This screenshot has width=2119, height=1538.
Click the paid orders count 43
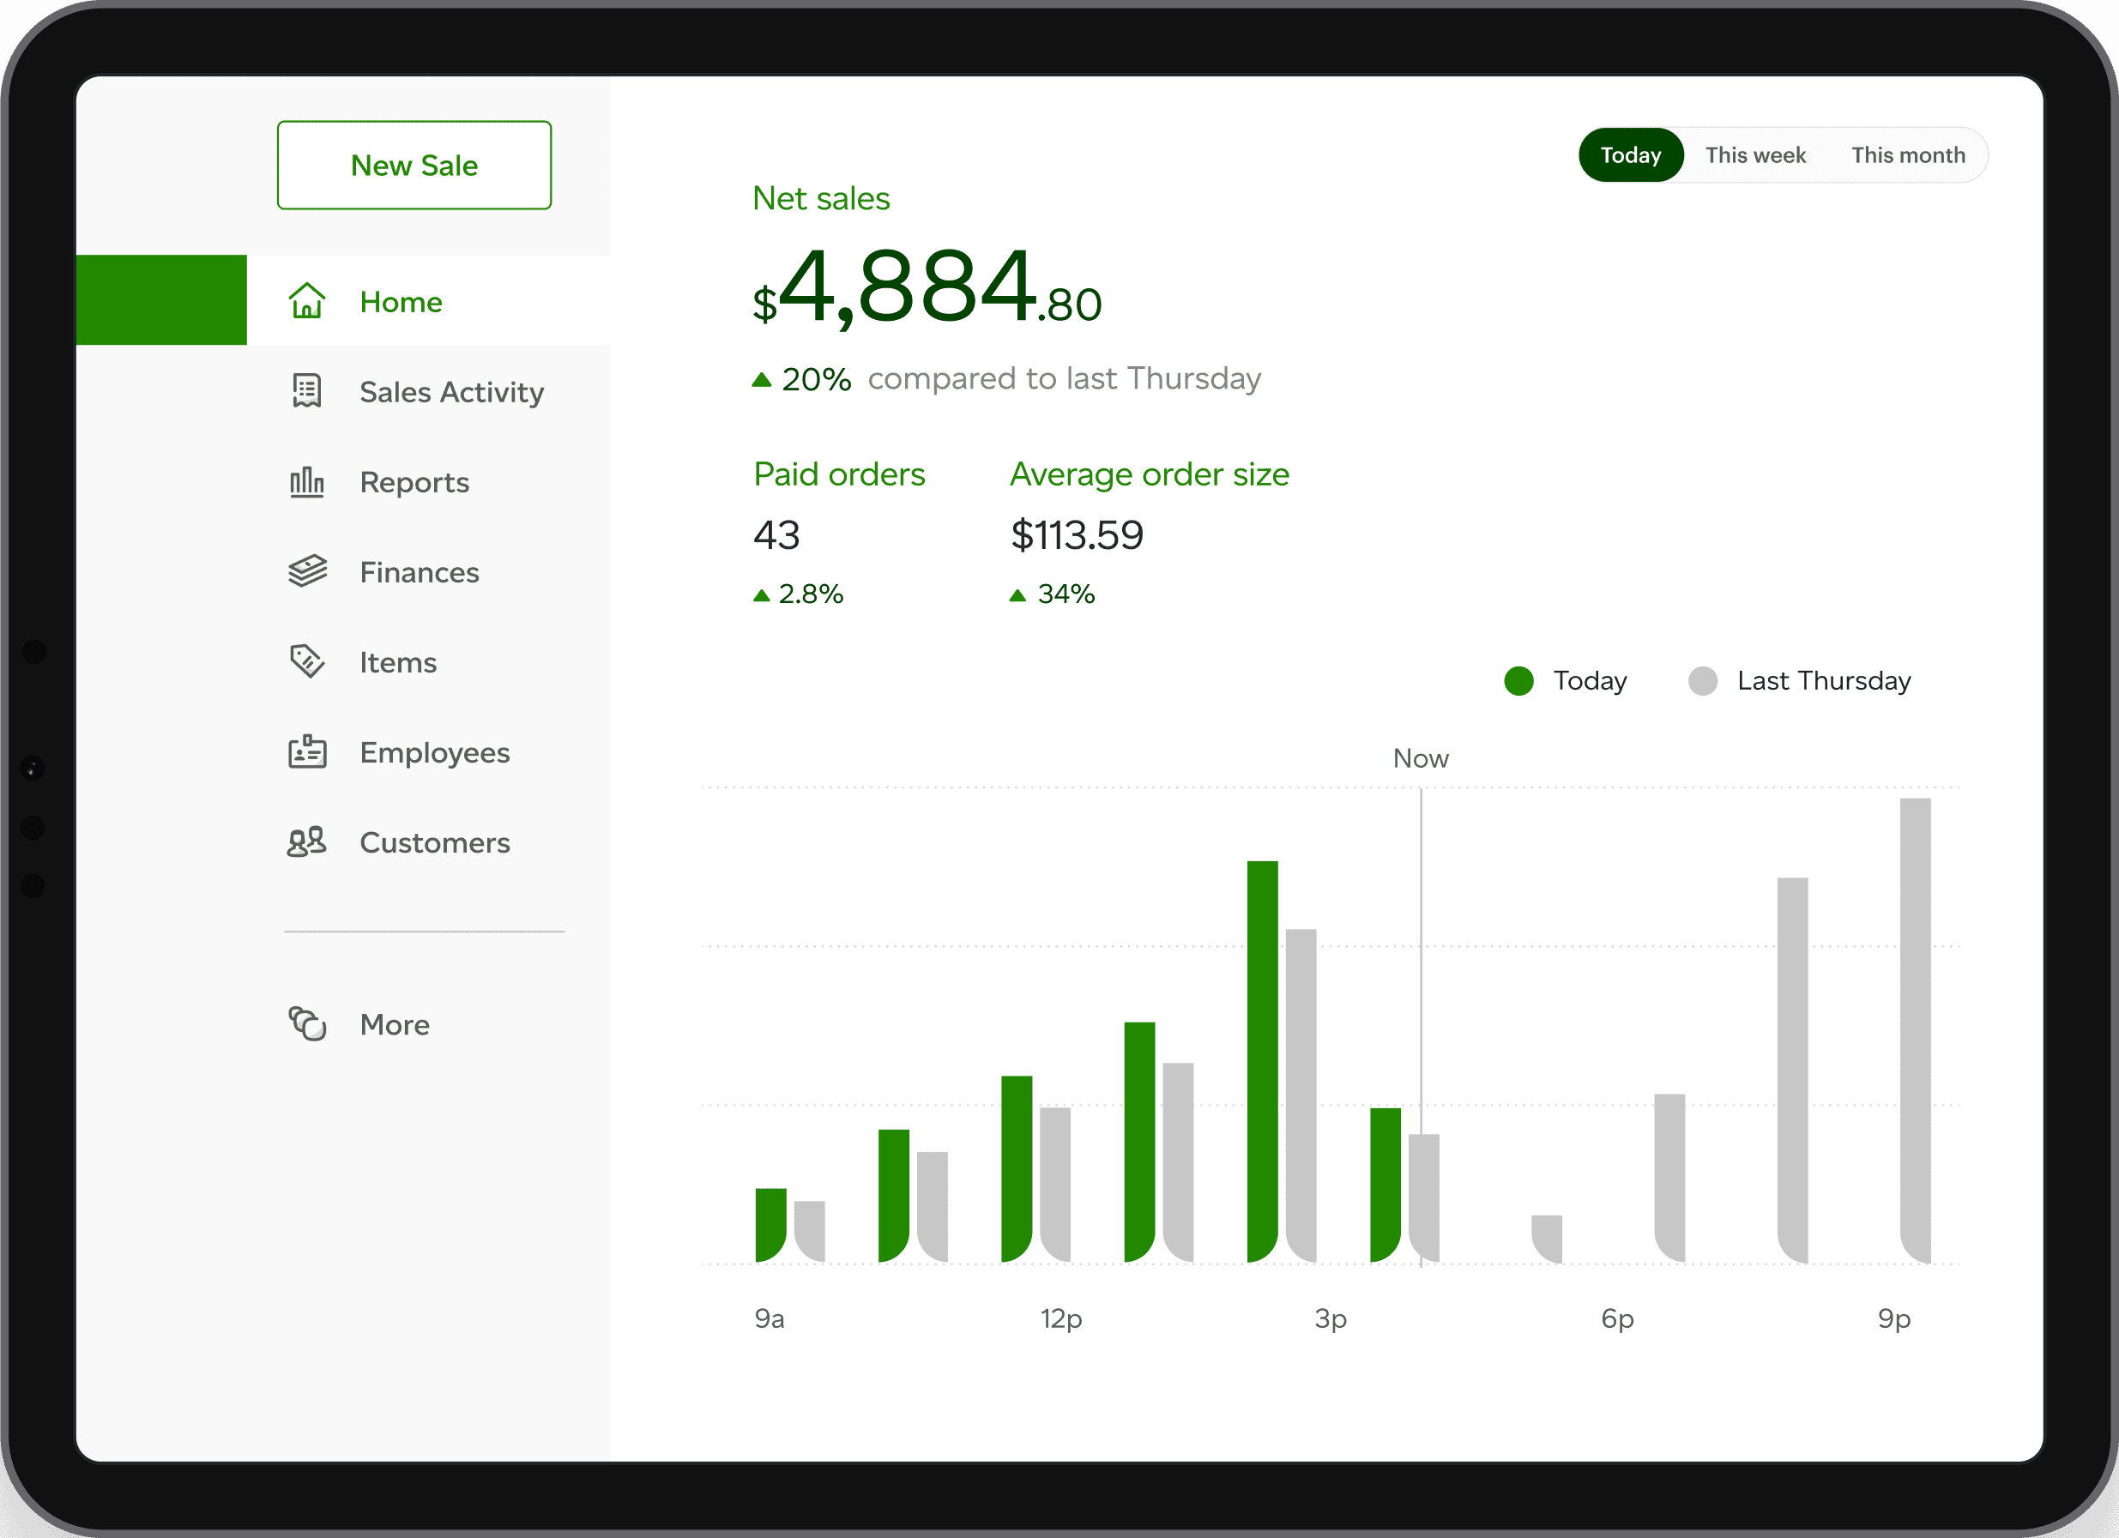pyautogui.click(x=776, y=535)
